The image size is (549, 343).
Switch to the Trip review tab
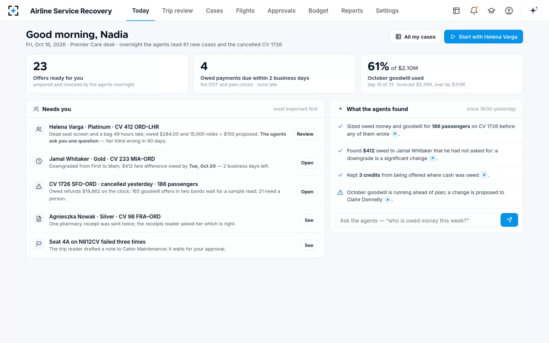[x=177, y=11]
